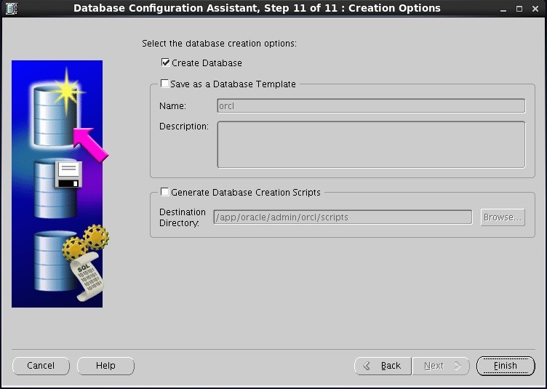
Task: Uncheck the Create Database checkbox
Action: (165, 63)
